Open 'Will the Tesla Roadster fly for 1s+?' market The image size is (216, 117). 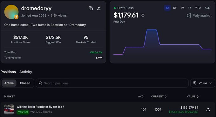click(x=40, y=107)
